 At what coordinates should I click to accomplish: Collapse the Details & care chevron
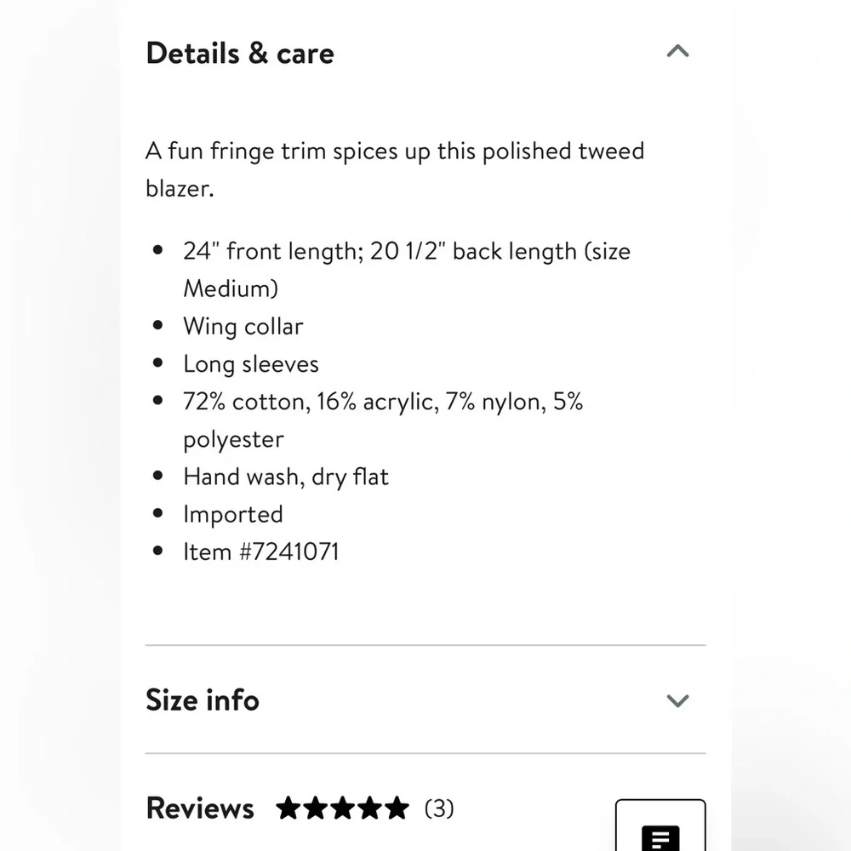[x=677, y=52]
